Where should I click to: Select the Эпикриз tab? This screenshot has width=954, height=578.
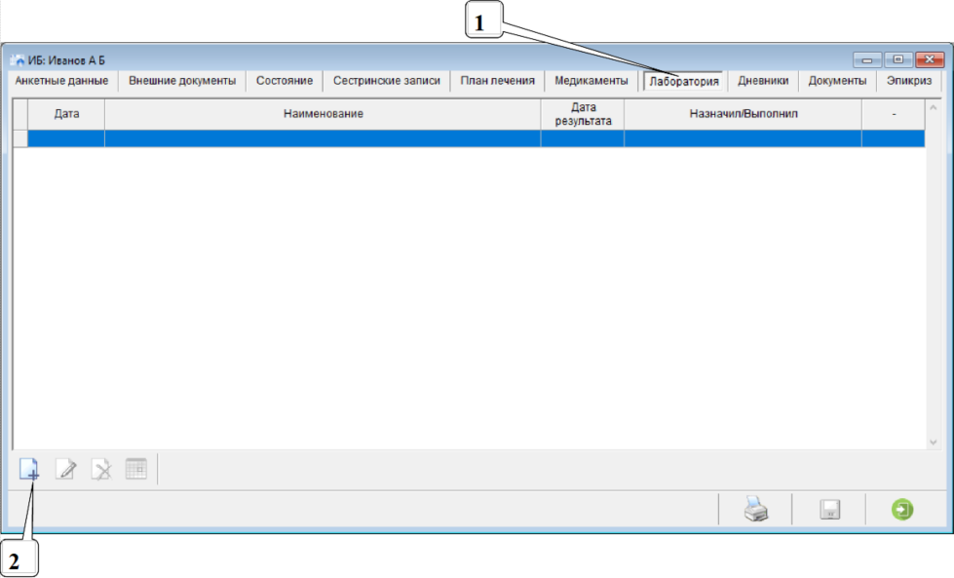908,81
